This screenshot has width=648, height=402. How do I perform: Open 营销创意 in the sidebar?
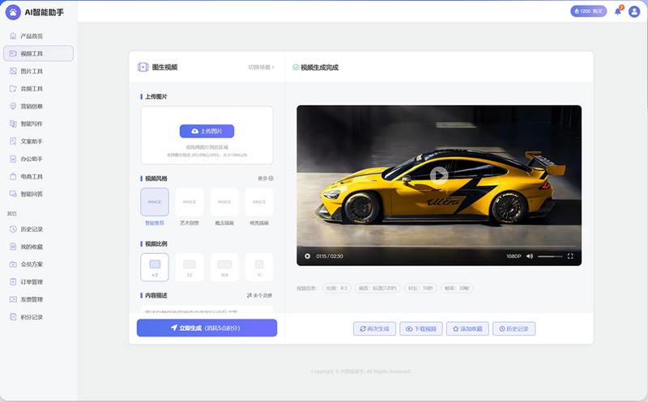point(38,106)
